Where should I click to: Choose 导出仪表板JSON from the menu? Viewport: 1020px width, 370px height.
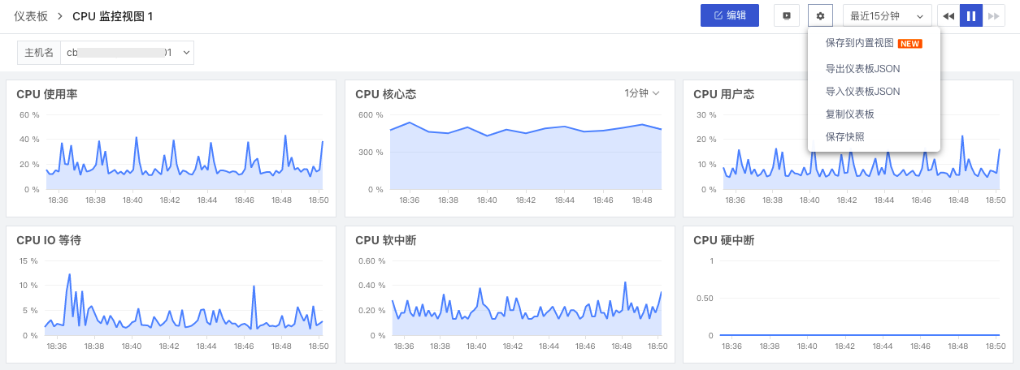862,69
